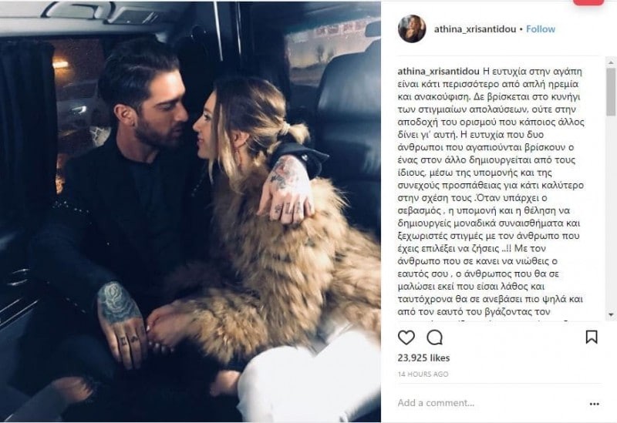
Task: Click the caption scrollbar up arrow
Action: click(611, 62)
